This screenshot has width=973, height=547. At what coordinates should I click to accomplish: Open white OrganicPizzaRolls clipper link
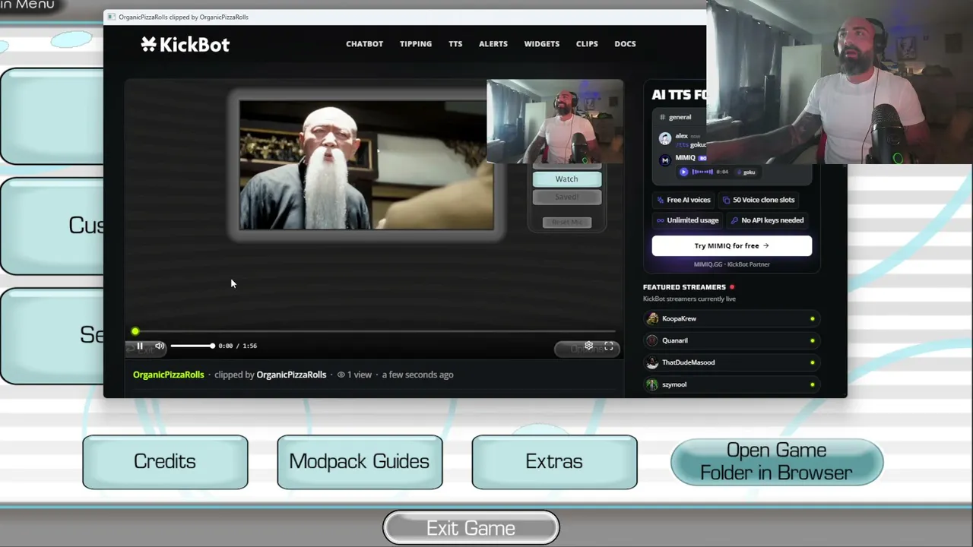(x=291, y=375)
